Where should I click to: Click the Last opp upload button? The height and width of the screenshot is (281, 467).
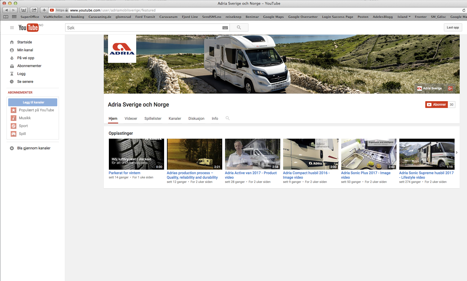tap(453, 28)
